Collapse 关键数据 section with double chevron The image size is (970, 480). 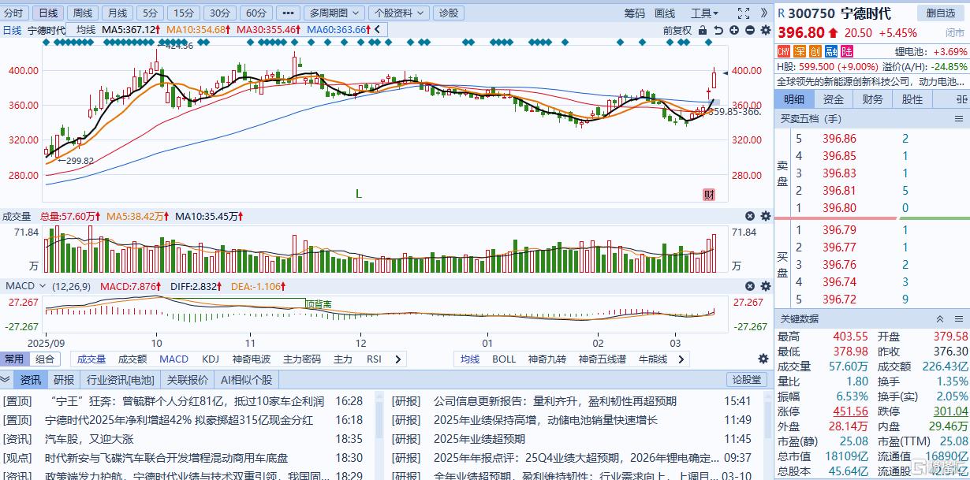(939, 319)
